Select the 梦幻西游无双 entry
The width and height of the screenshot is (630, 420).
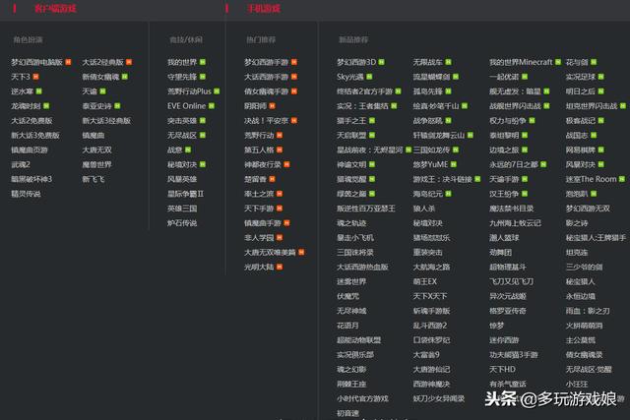(x=588, y=209)
